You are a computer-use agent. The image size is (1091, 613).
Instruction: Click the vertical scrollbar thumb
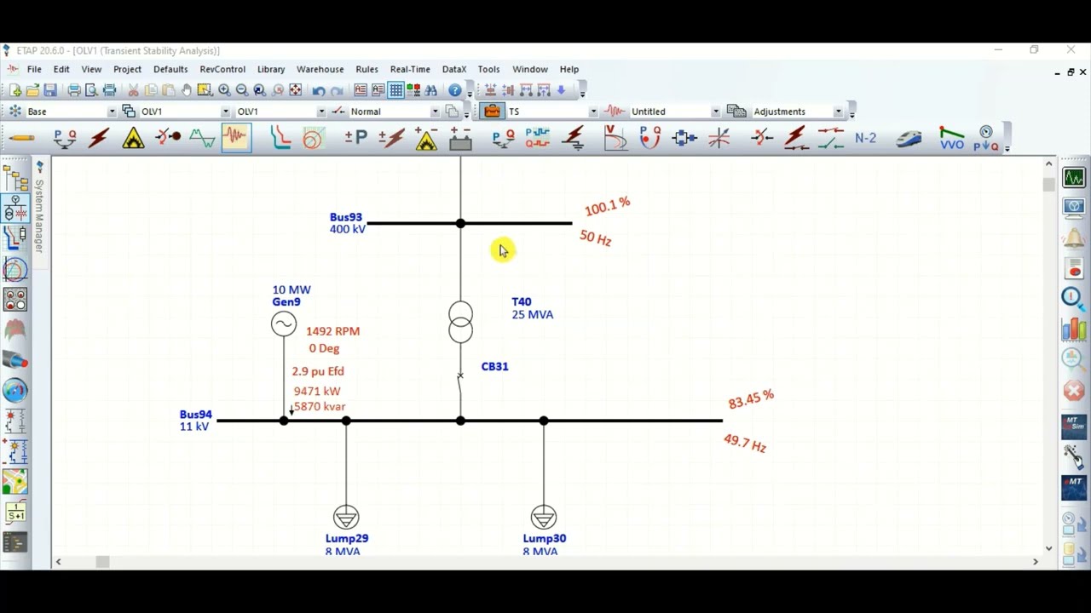pyautogui.click(x=1048, y=183)
